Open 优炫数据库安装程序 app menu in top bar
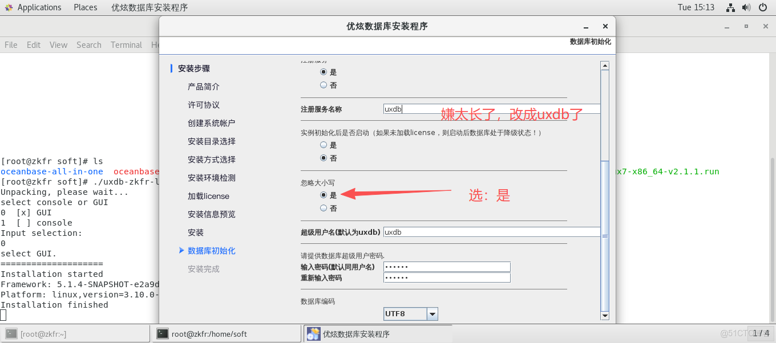776x343 pixels. 149,7
